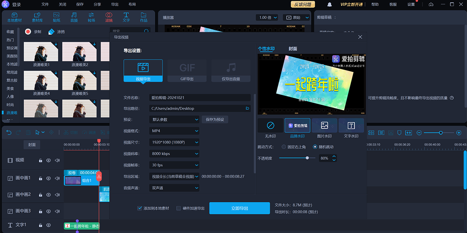Select 仅导出音频 audio-only export
This screenshot has height=233, width=467.
point(231,70)
